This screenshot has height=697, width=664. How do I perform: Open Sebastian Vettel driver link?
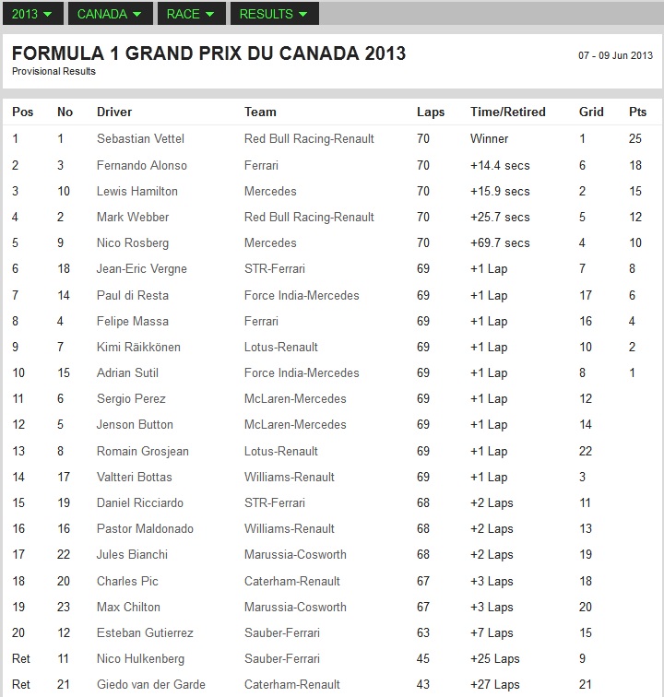pos(140,138)
